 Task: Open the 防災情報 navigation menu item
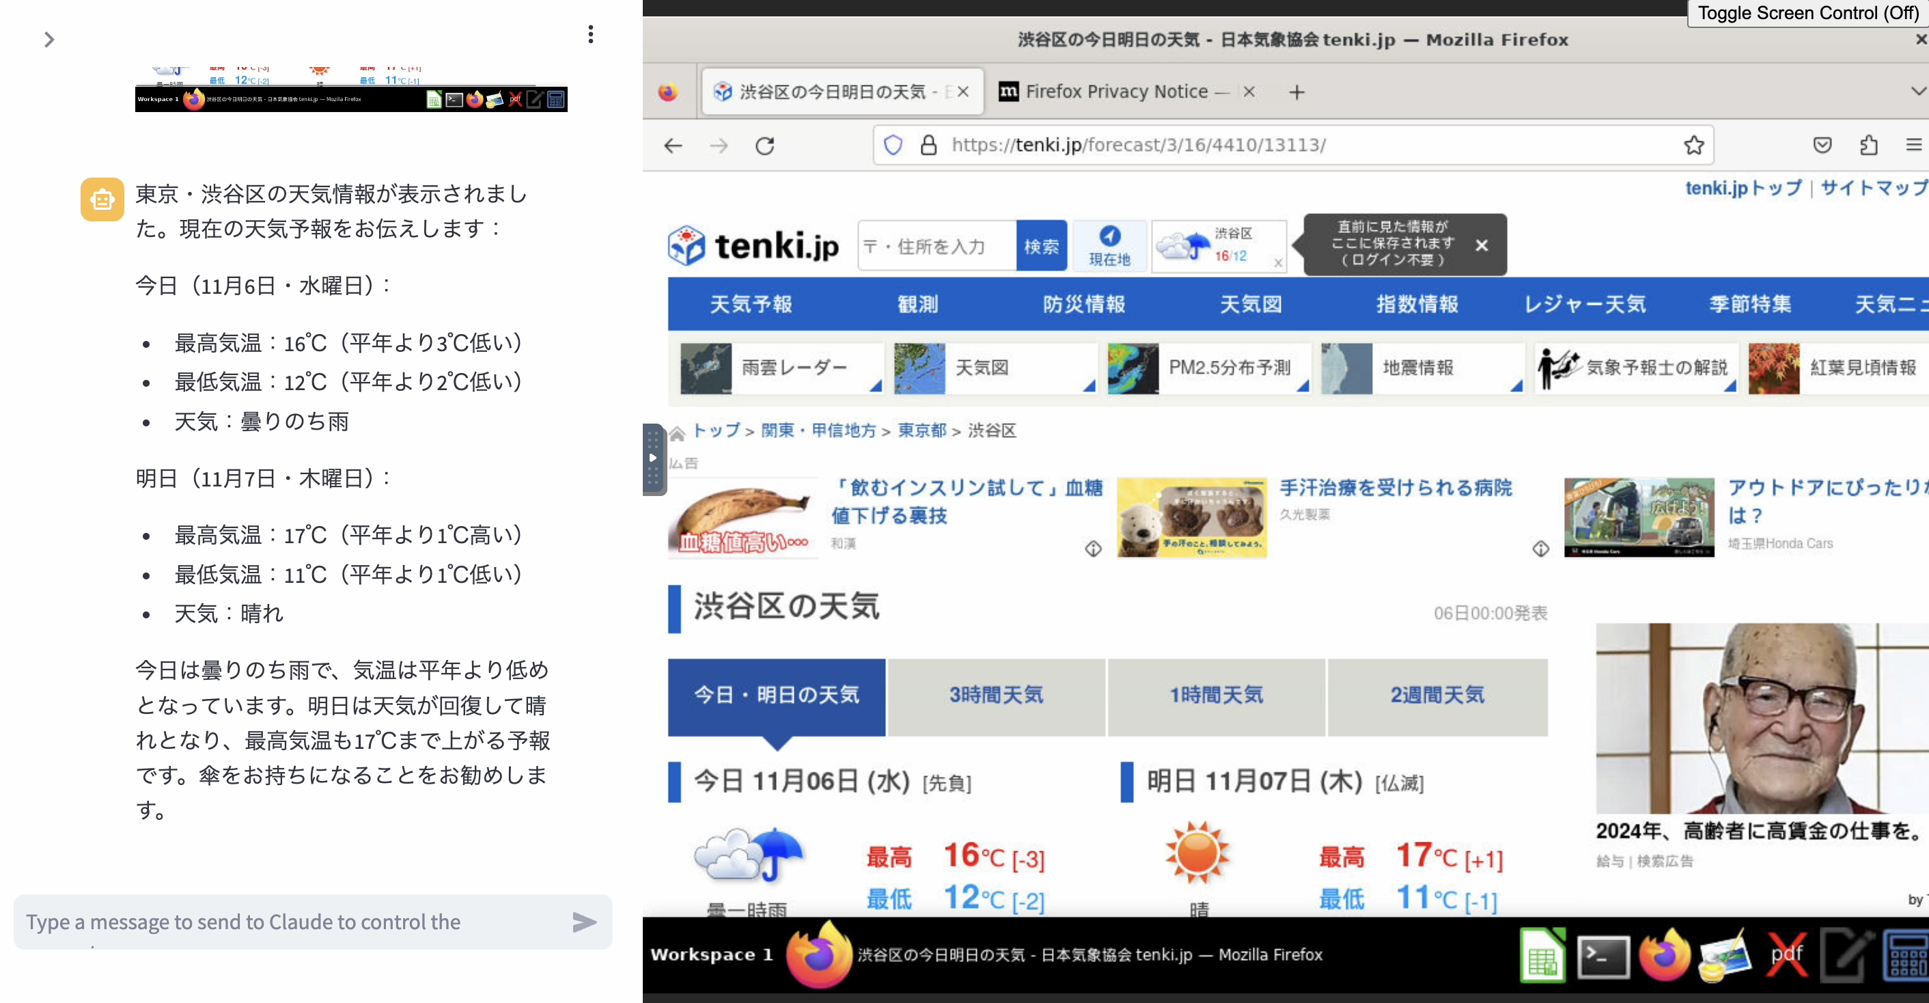1083,304
